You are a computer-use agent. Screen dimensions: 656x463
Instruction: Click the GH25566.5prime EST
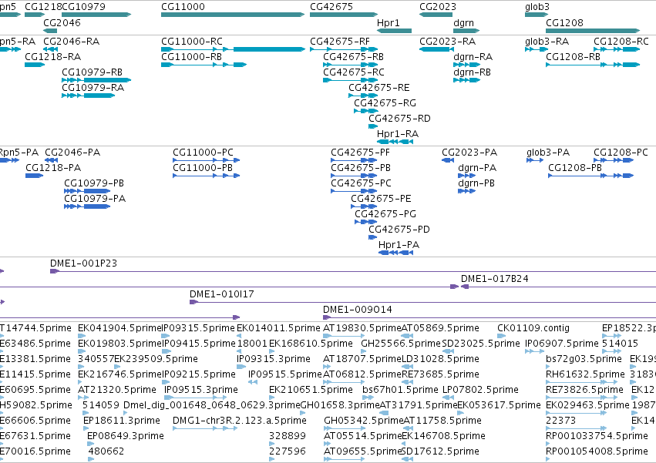[401, 344]
